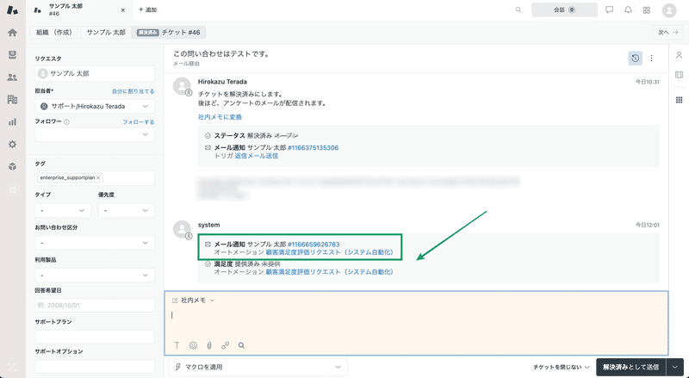The height and width of the screenshot is (378, 689).
Task: Open the user profile avatar
Action: point(669,10)
